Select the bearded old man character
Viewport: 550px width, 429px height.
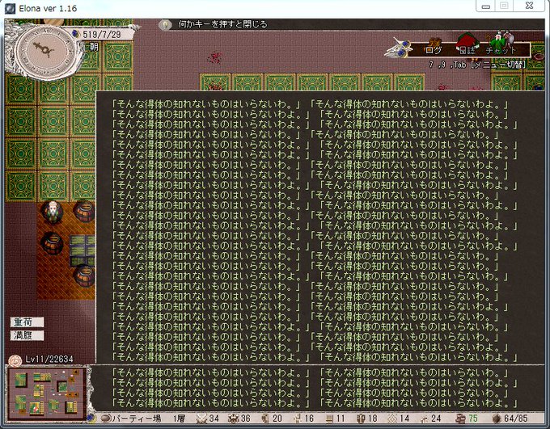(x=53, y=212)
